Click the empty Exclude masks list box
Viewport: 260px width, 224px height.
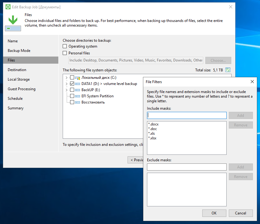pyautogui.click(x=187, y=189)
